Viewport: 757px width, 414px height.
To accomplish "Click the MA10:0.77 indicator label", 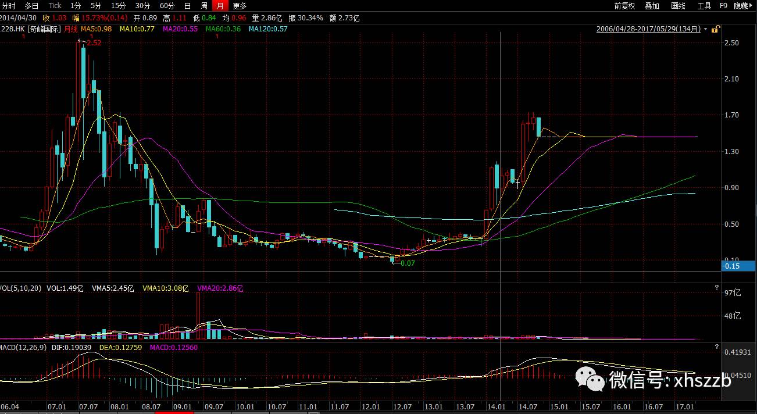I will click(x=137, y=28).
